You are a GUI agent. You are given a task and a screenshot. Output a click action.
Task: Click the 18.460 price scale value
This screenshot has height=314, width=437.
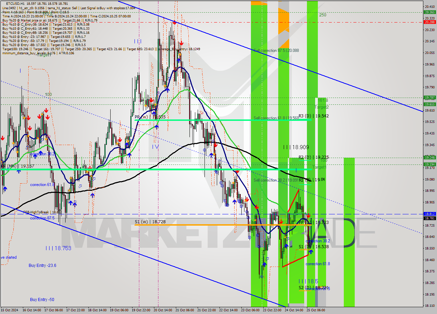[x=429, y=260]
